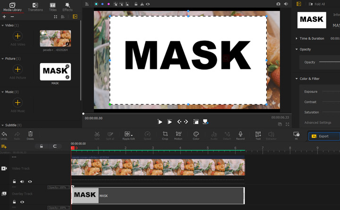Image resolution: width=340 pixels, height=210 pixels.
Task: Switch to the Transitions tab
Action: pos(35,7)
